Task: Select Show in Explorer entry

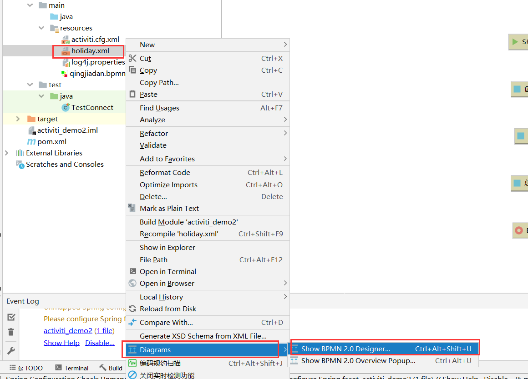Action: coord(208,247)
